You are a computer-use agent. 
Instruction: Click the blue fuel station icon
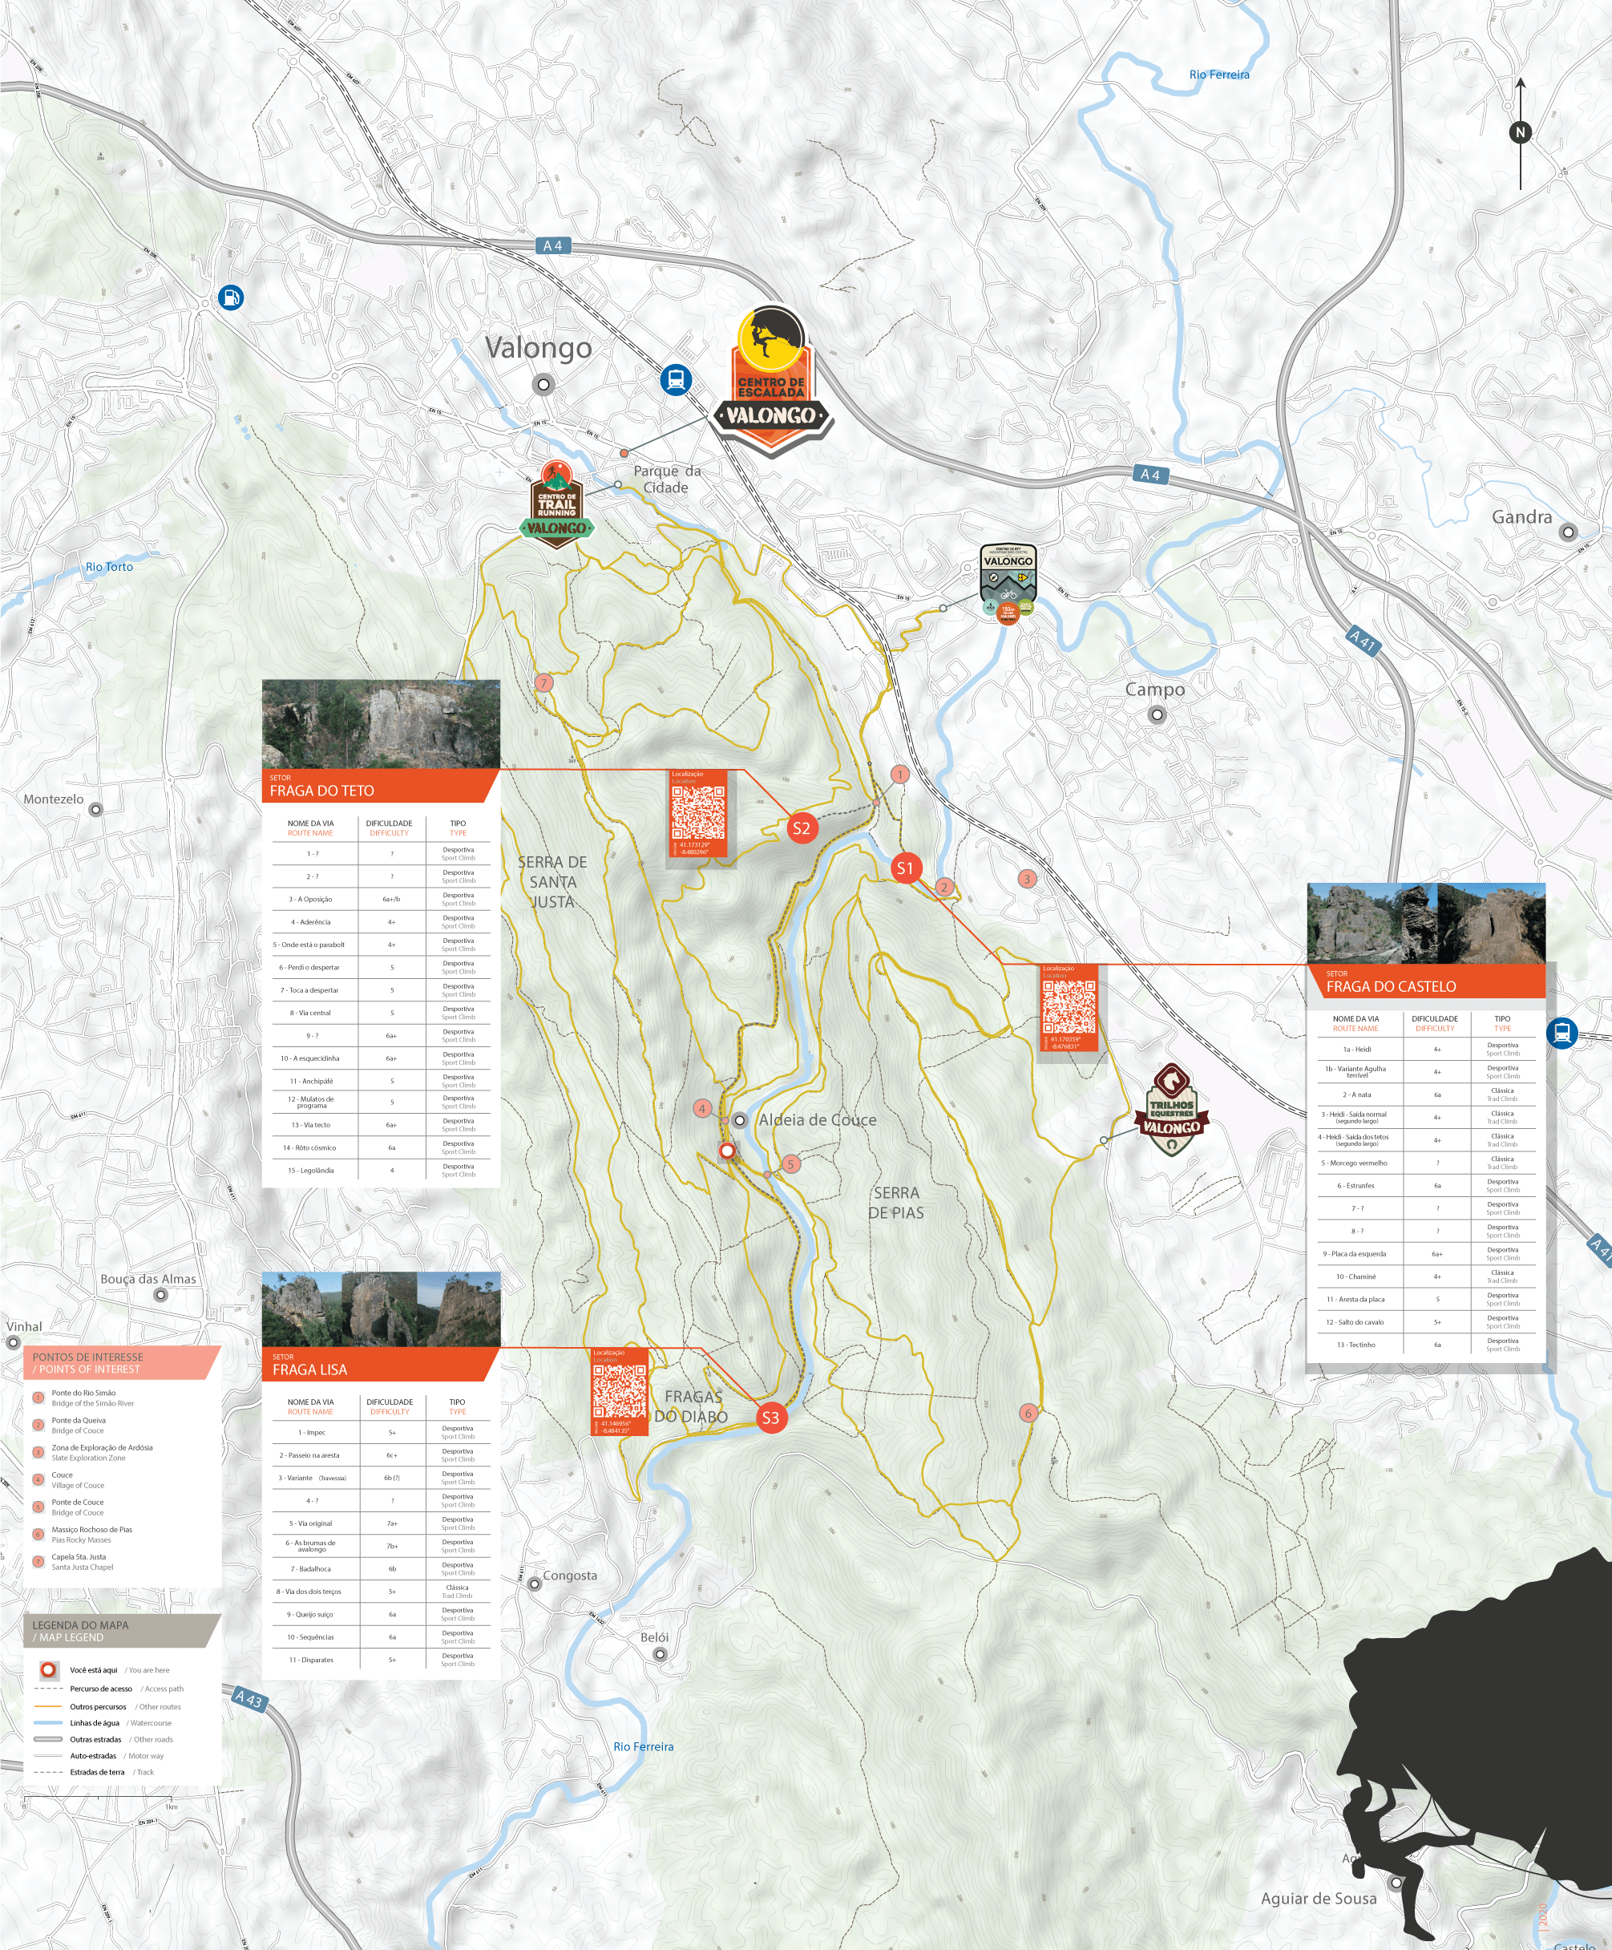[x=231, y=297]
